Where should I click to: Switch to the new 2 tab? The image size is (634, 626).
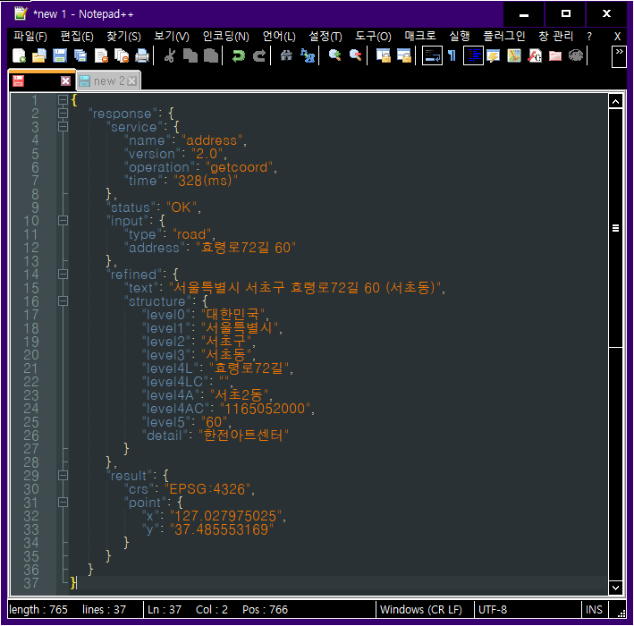(109, 80)
